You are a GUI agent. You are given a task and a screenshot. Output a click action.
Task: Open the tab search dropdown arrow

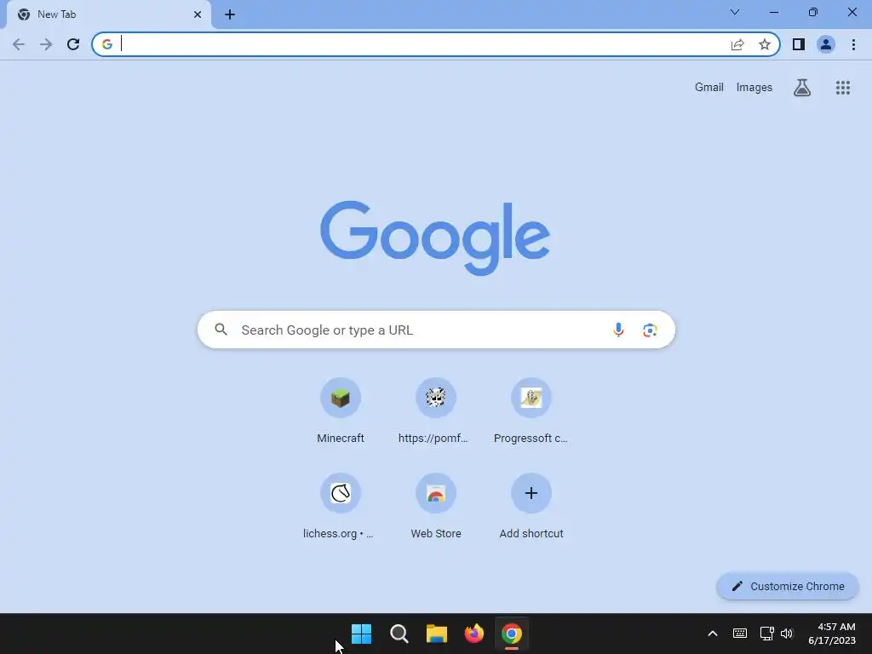(735, 12)
